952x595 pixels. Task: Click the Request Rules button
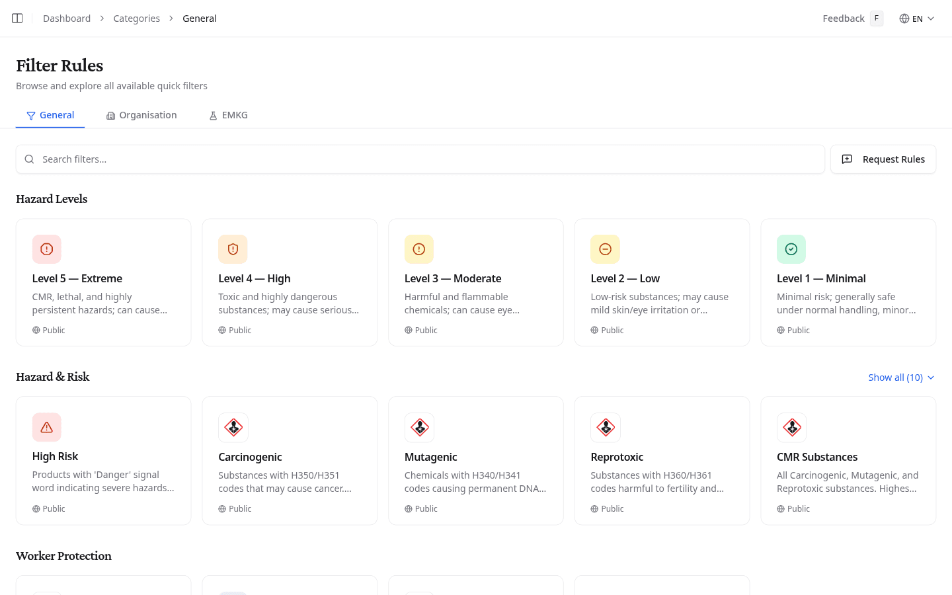(883, 159)
